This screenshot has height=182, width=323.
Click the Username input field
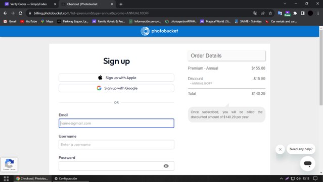click(116, 145)
